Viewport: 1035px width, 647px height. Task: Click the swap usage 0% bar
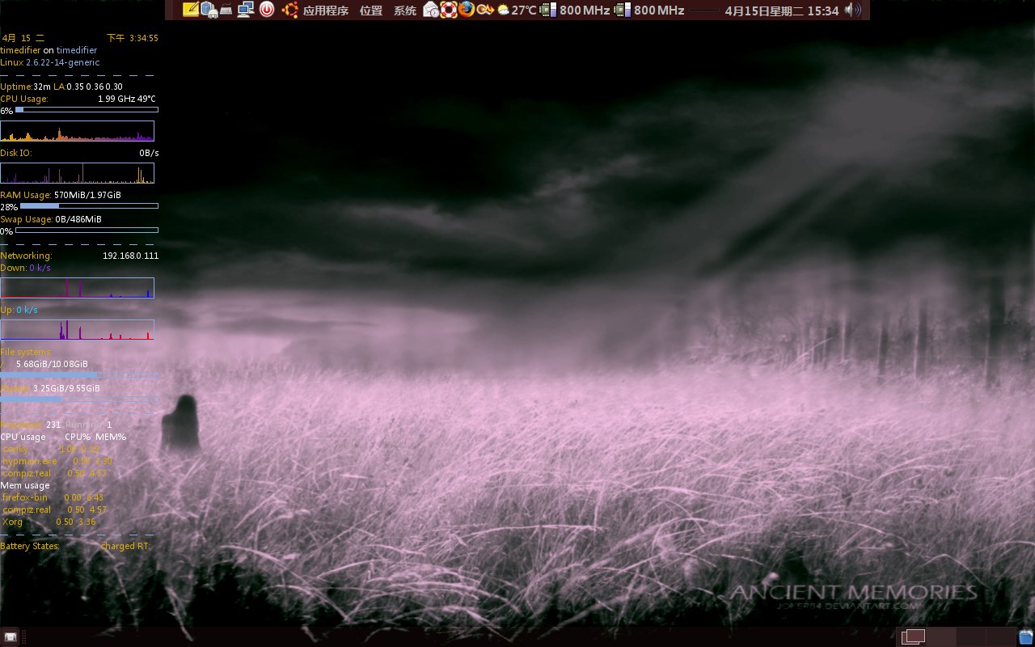[87, 230]
